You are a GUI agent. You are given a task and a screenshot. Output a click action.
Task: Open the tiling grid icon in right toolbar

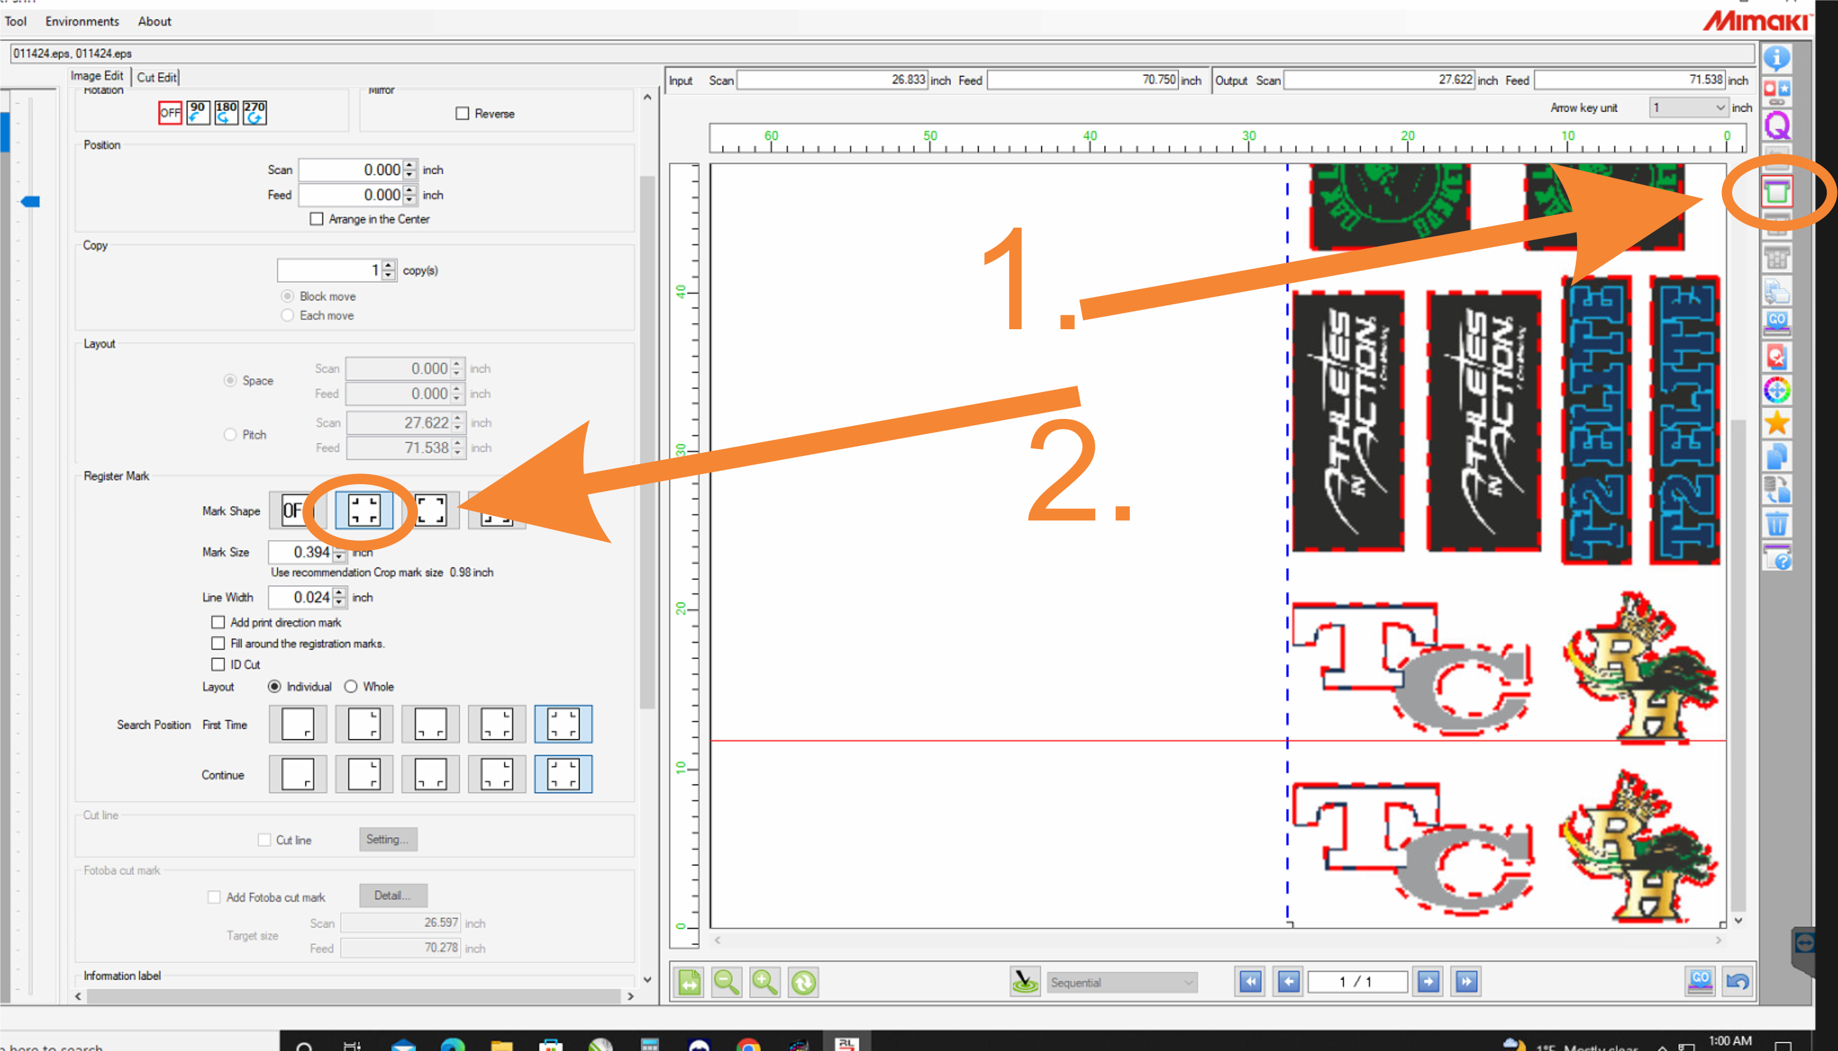pyautogui.click(x=1777, y=258)
